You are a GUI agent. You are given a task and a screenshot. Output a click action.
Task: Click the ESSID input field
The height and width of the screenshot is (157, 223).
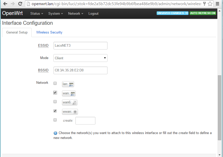point(80,46)
